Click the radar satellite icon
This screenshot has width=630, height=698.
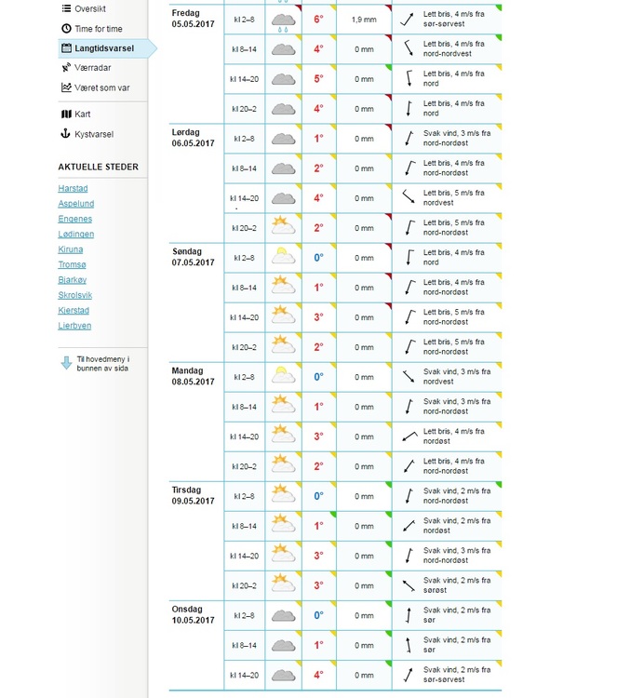(x=66, y=67)
